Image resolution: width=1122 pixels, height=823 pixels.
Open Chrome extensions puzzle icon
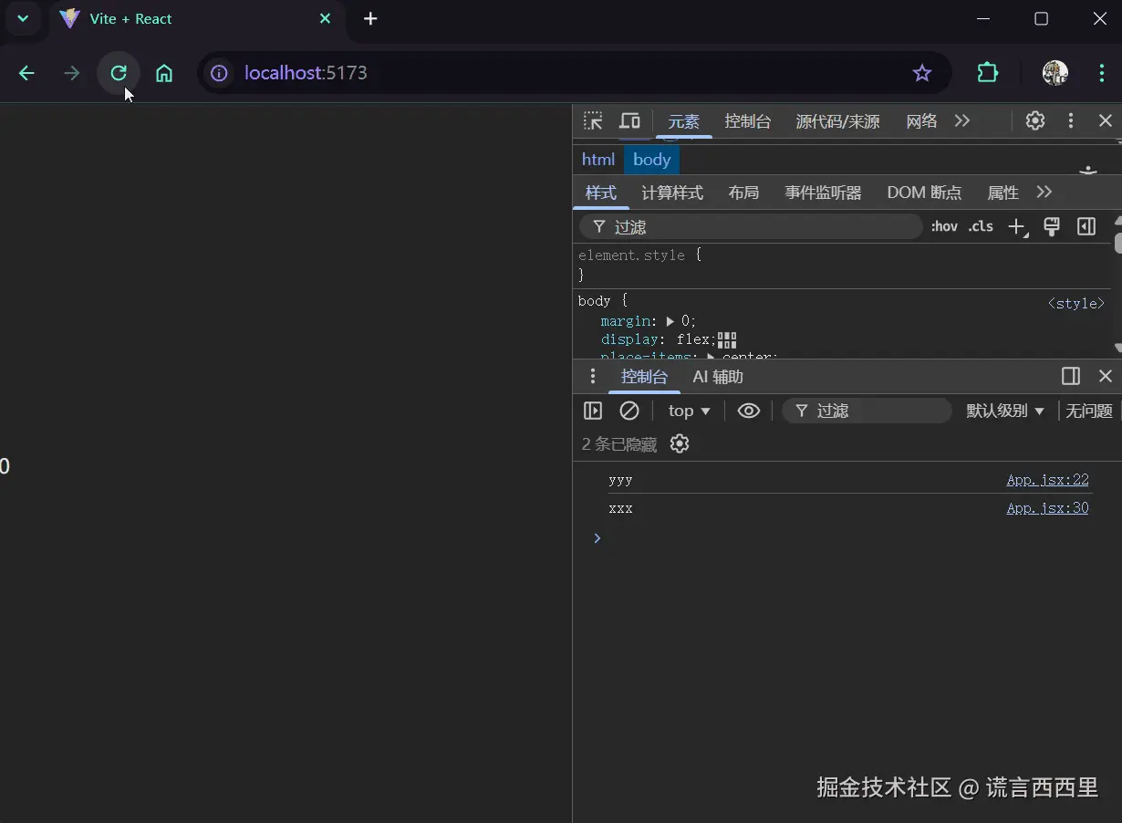click(x=987, y=73)
